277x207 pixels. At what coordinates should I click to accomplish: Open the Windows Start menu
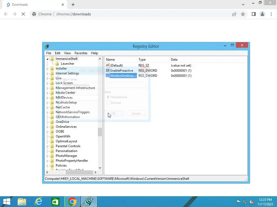(7, 202)
